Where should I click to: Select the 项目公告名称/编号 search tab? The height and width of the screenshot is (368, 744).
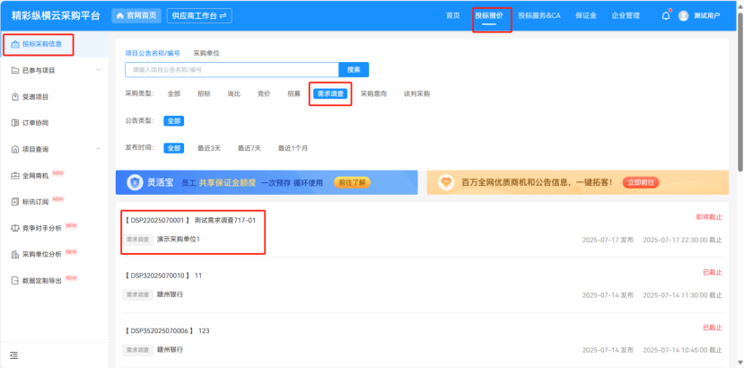coord(153,53)
